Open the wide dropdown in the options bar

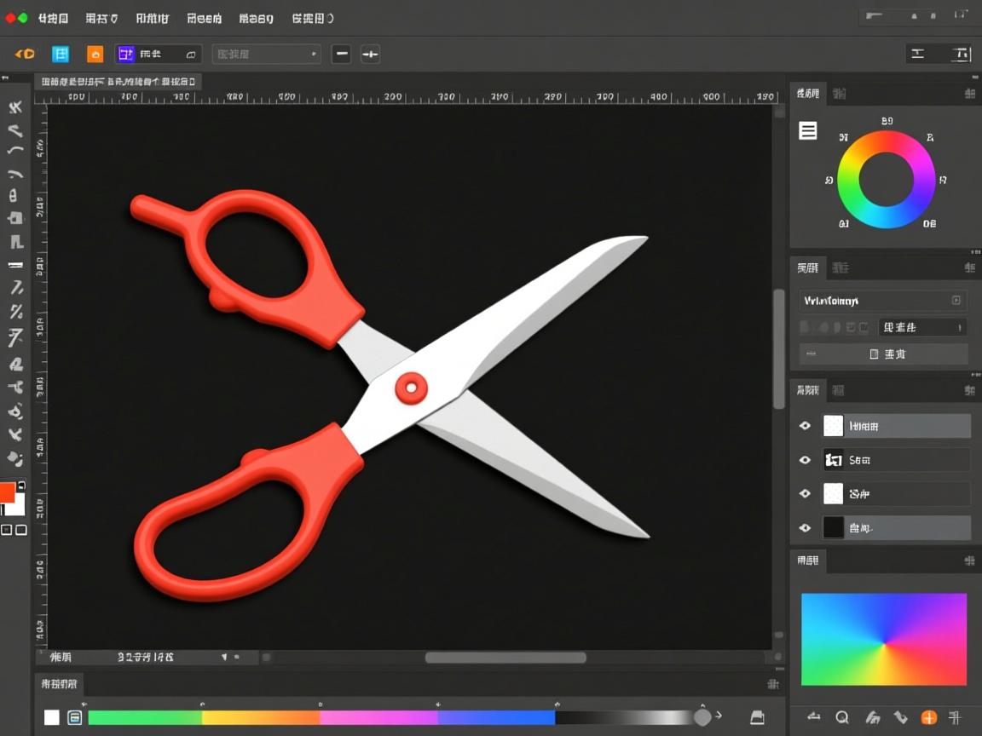point(266,55)
